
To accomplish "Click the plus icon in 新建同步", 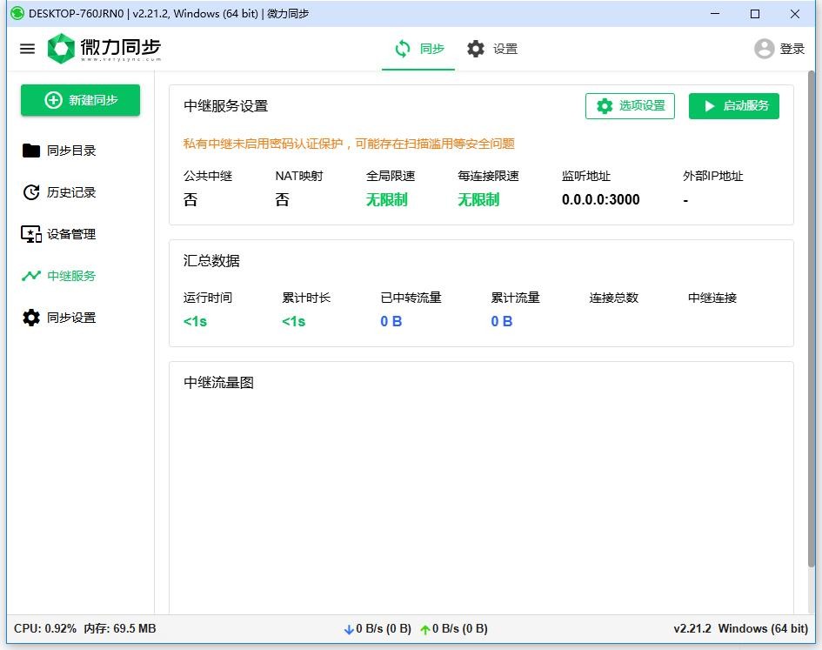I will tap(53, 100).
